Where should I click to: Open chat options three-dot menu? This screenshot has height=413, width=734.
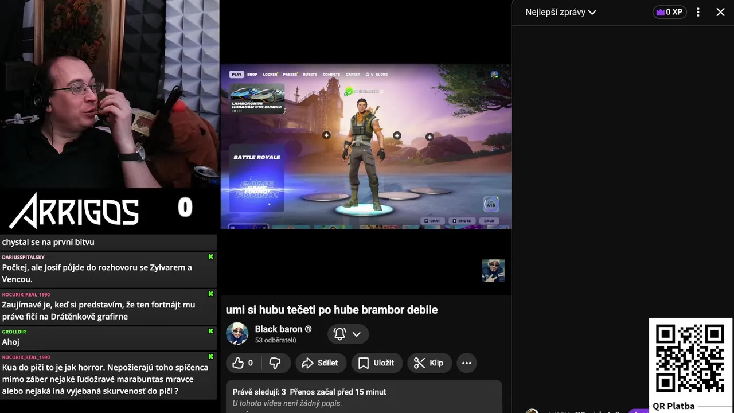click(x=698, y=12)
